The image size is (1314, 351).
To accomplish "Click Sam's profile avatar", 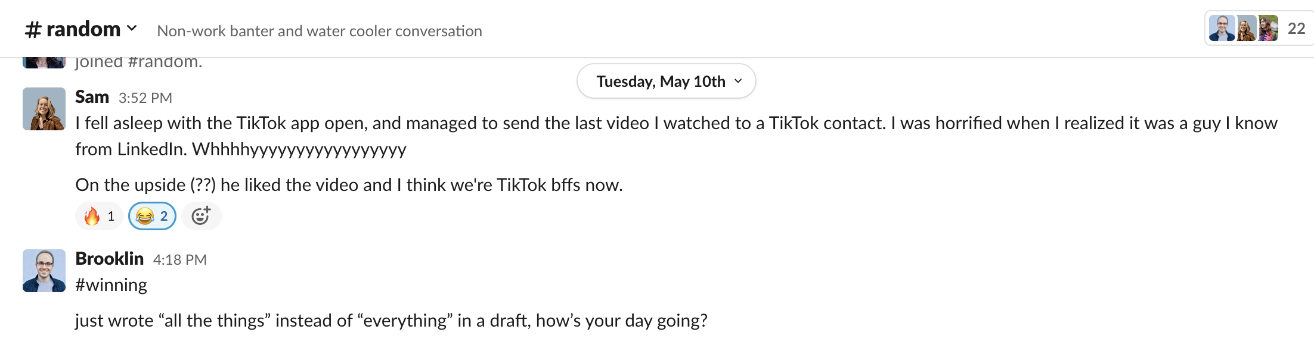I will (x=44, y=109).
